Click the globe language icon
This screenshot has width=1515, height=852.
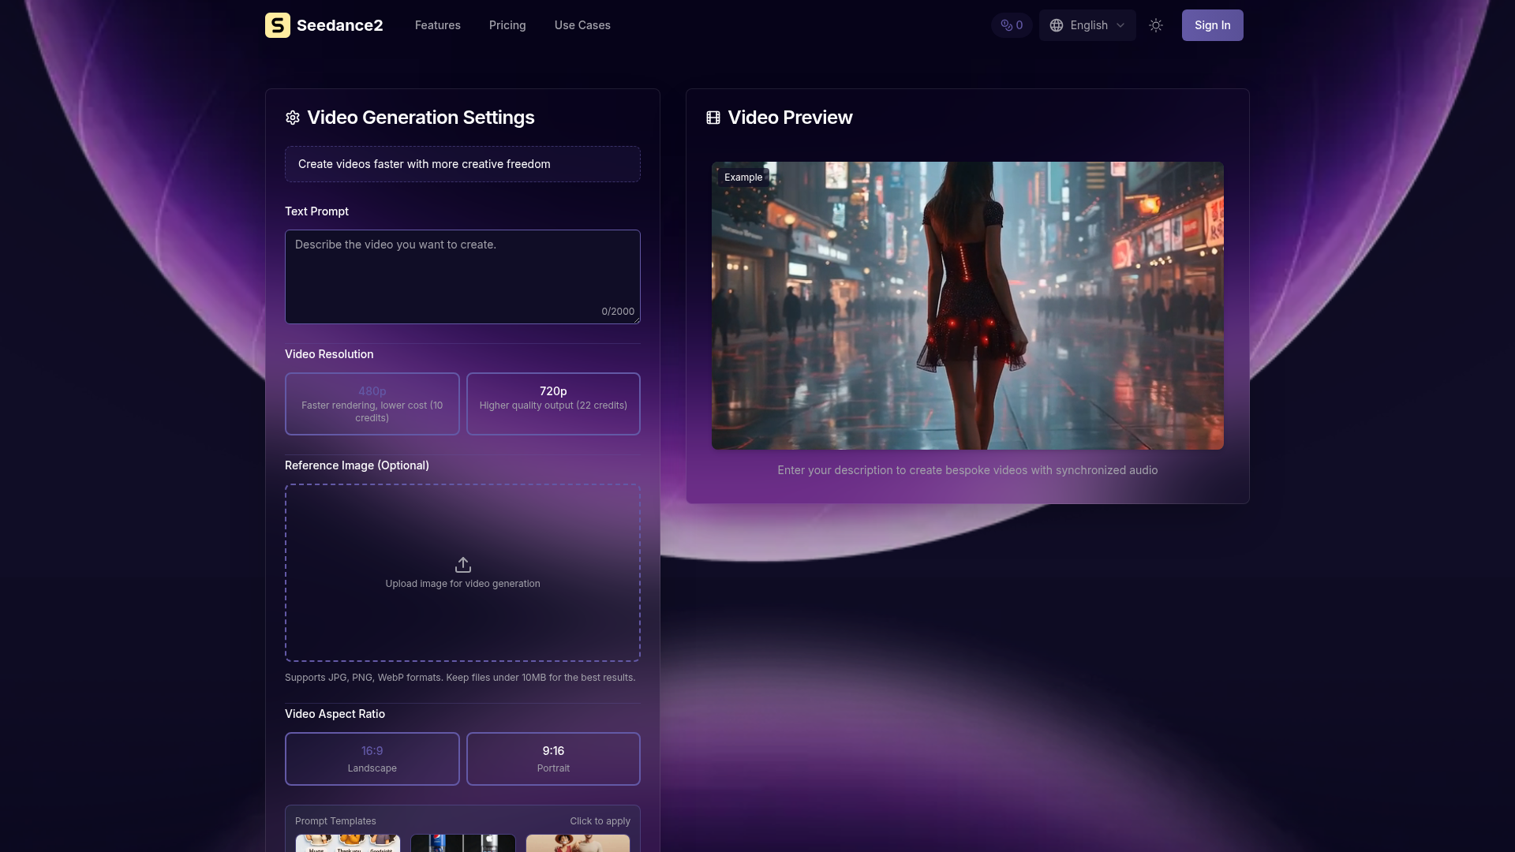tap(1057, 25)
